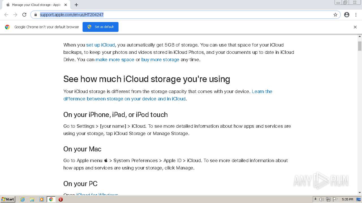Open the iCloud for Windows link
This screenshot has height=203, width=362.
point(97,194)
